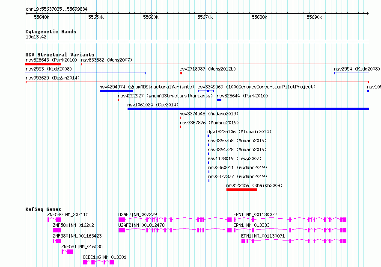The height and width of the screenshot is (267, 381).
Task: Open EPN1|NM_001130072 gene label
Action: coord(255,214)
